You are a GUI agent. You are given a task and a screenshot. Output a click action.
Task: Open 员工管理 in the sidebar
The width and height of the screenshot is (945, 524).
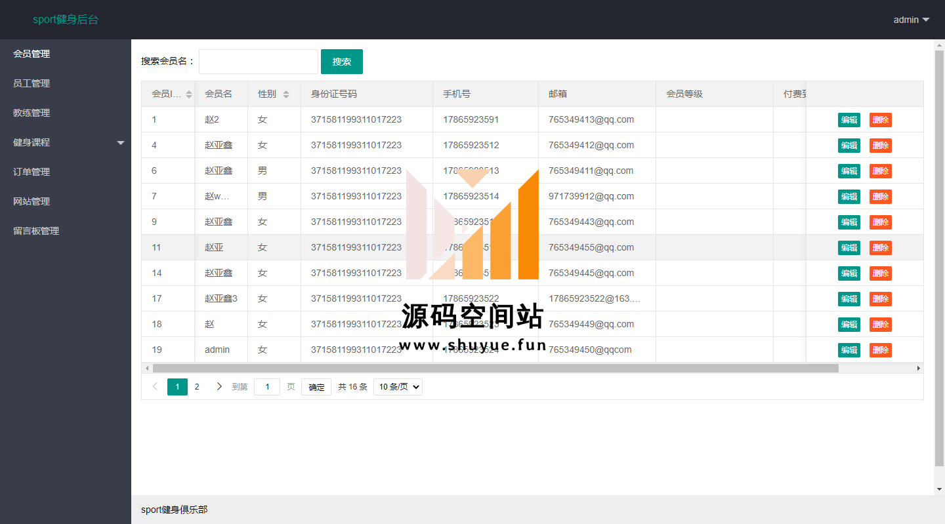click(66, 83)
